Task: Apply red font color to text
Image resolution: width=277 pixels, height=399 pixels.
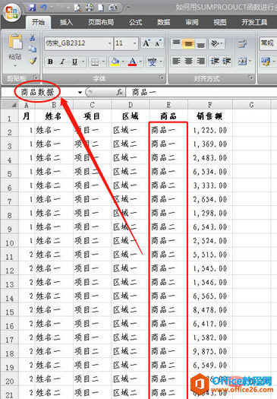Action: click(132, 62)
